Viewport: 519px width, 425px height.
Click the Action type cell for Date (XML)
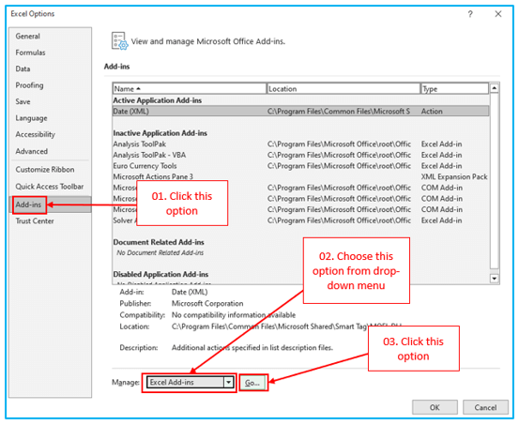432,112
